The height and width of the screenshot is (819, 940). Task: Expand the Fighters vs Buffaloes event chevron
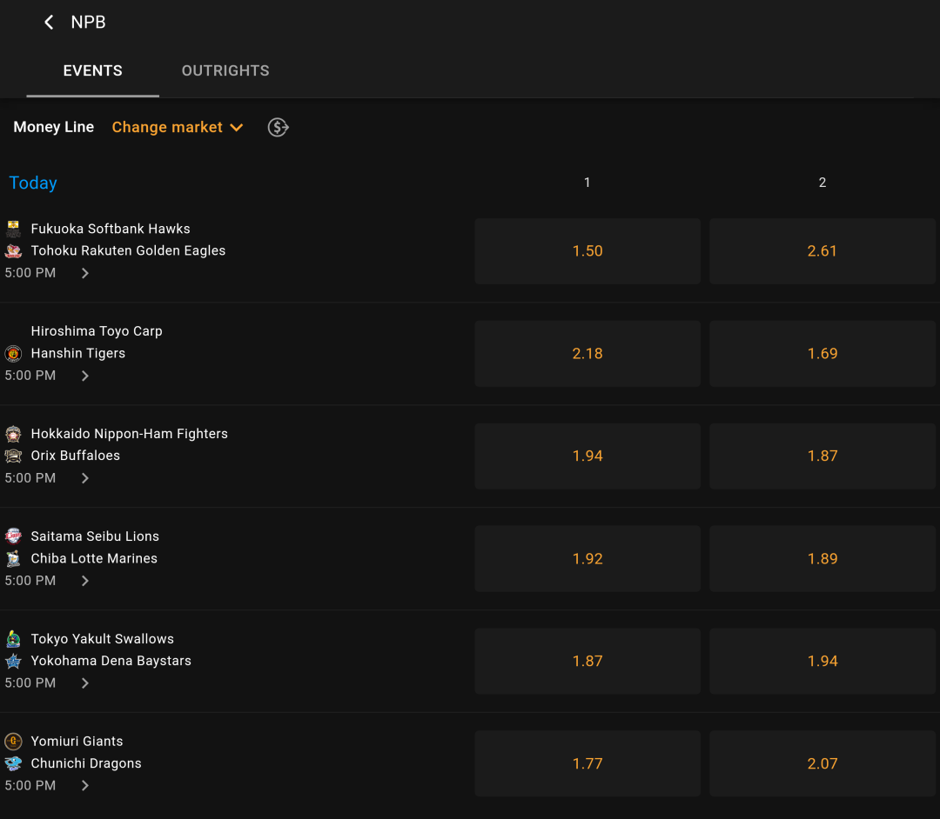click(85, 478)
